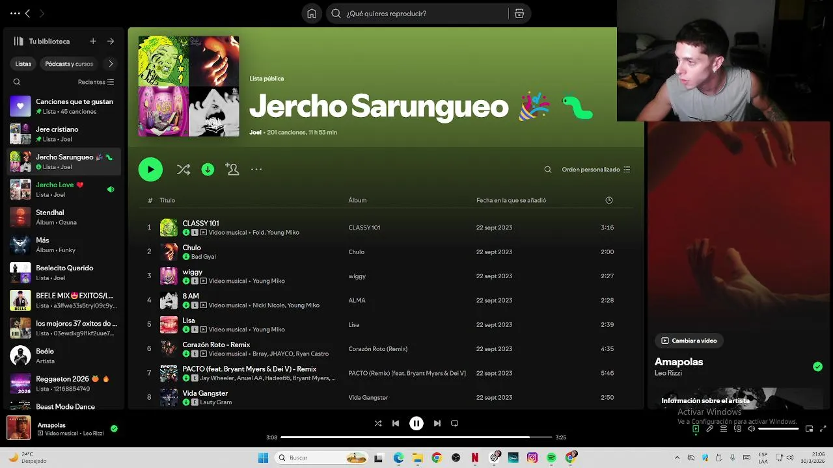Viewport: 833px width, 468px height.
Task: Show hidden system tray icons chevron
Action: [x=677, y=458]
